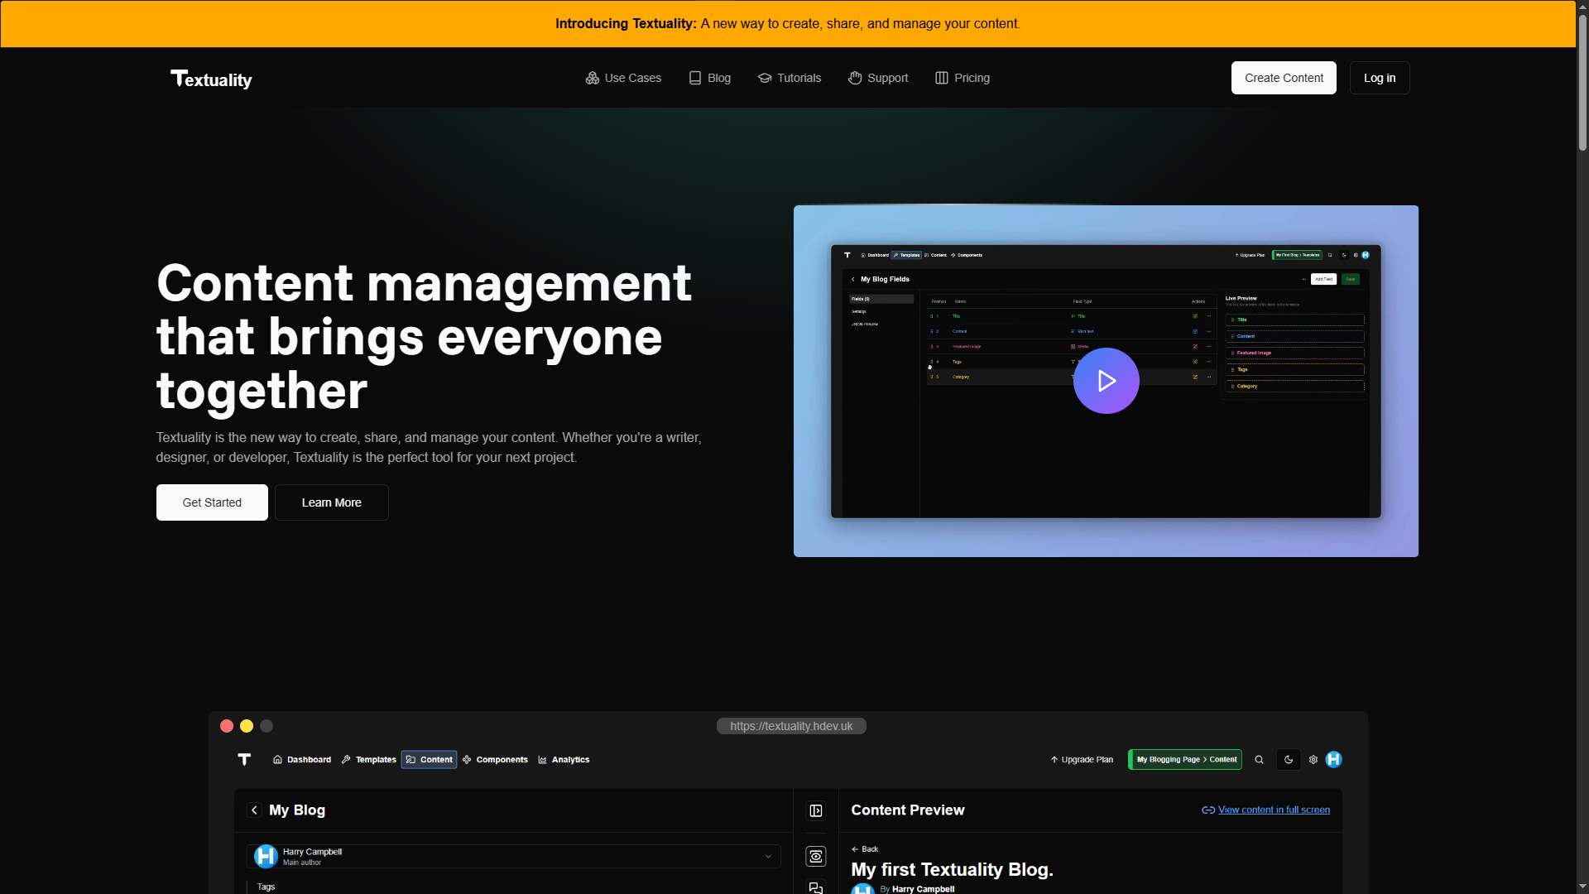Viewport: 1589px width, 894px height.
Task: Click Upgrade Plan in the app preview
Action: click(1082, 759)
